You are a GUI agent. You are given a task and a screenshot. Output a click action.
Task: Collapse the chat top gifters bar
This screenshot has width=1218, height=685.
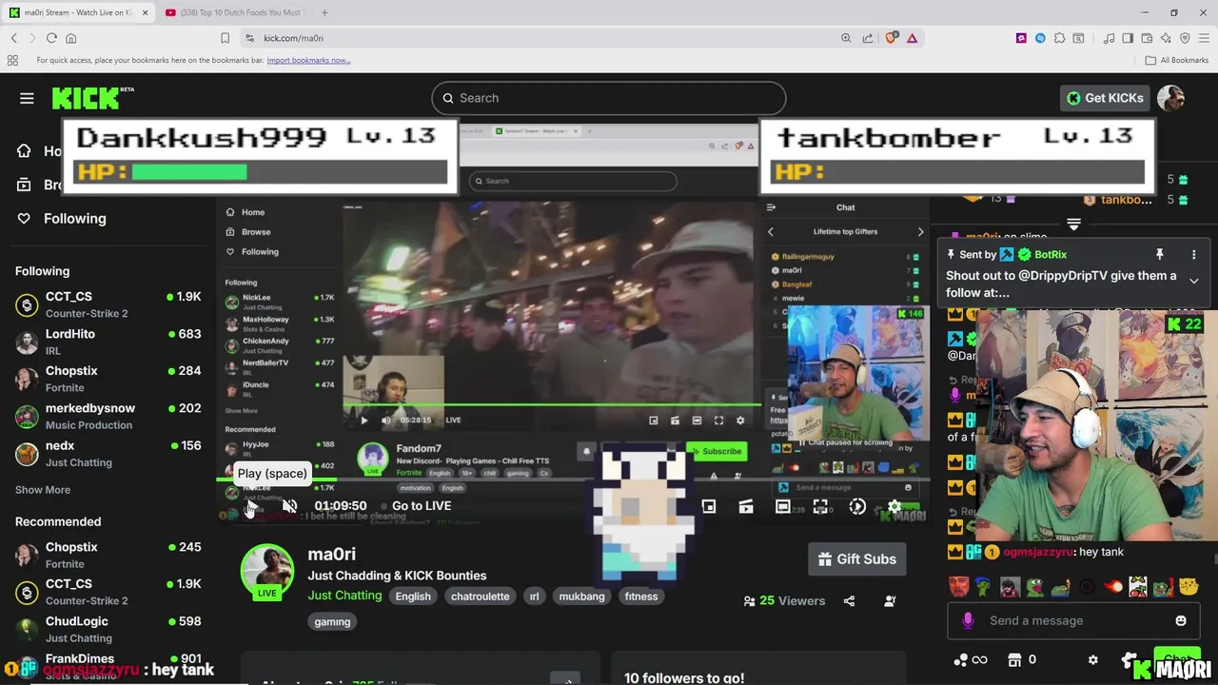[1073, 225]
